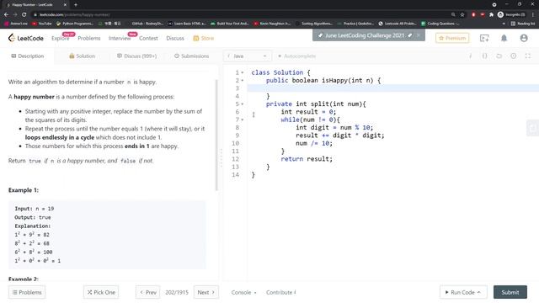Click the retrieve last code icon
The height and width of the screenshot is (303, 539).
[x=499, y=56]
